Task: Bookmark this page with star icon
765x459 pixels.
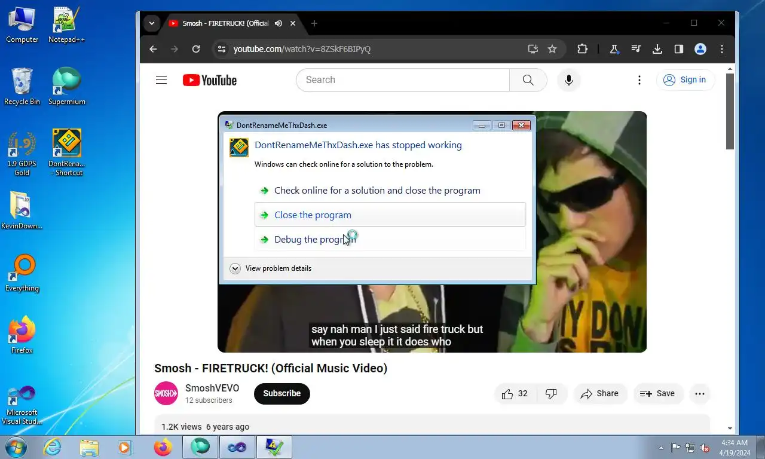Action: pos(552,49)
